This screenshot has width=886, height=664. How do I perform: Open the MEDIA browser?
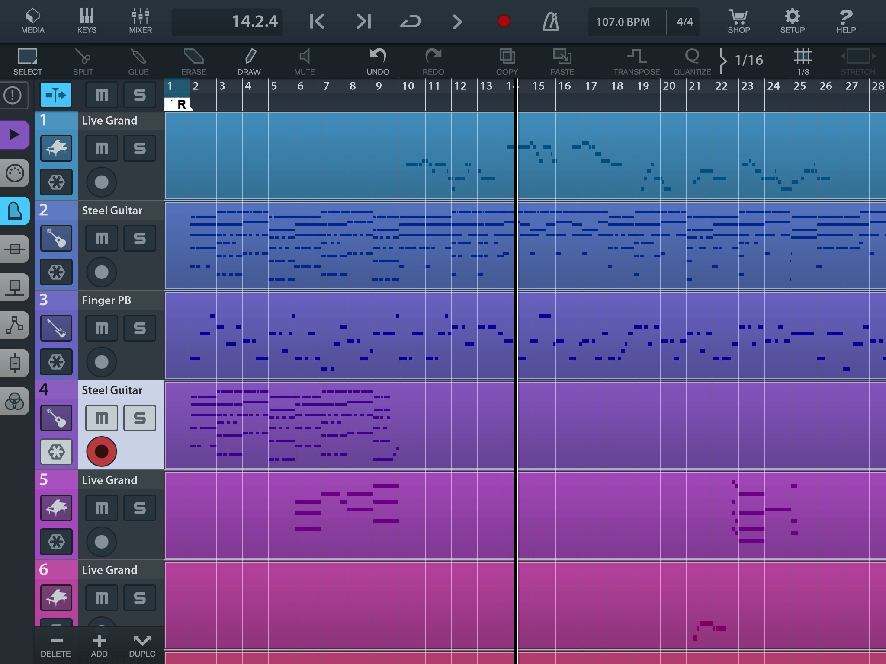tap(33, 21)
